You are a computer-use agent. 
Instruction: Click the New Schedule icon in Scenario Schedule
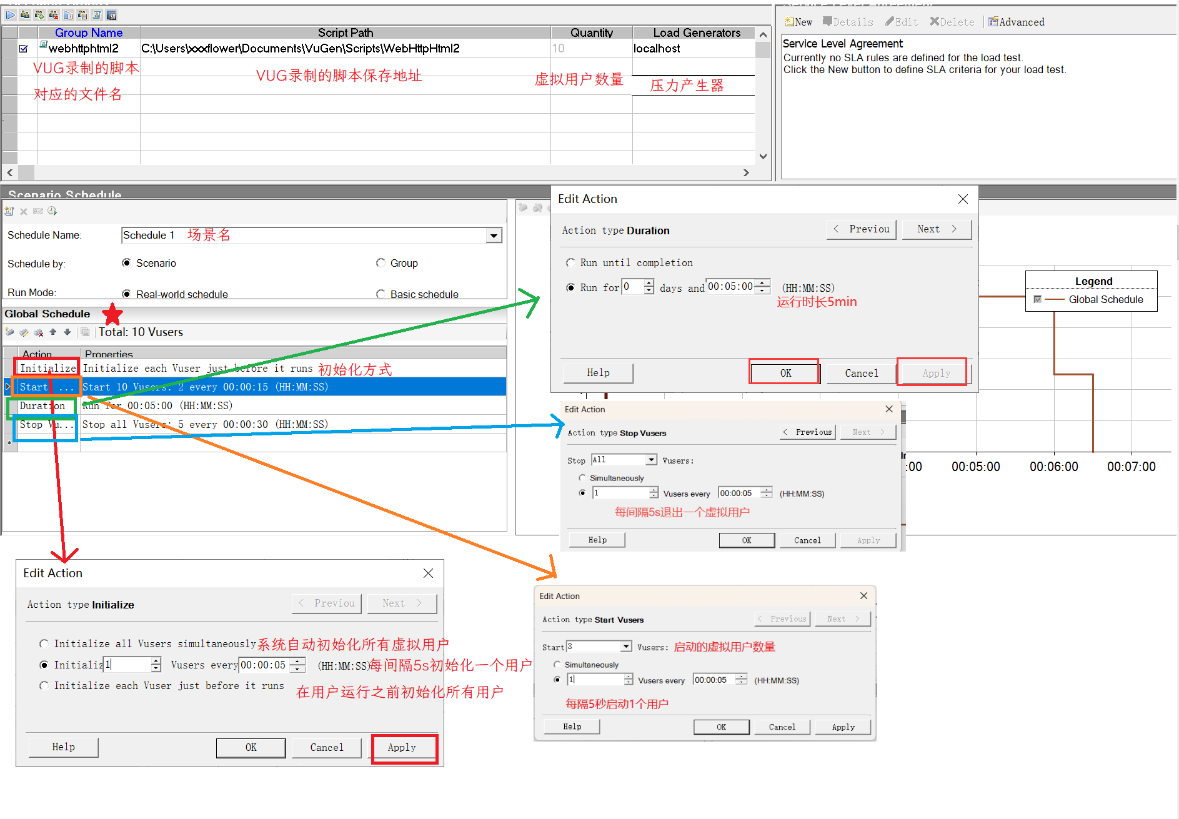pyautogui.click(x=9, y=211)
